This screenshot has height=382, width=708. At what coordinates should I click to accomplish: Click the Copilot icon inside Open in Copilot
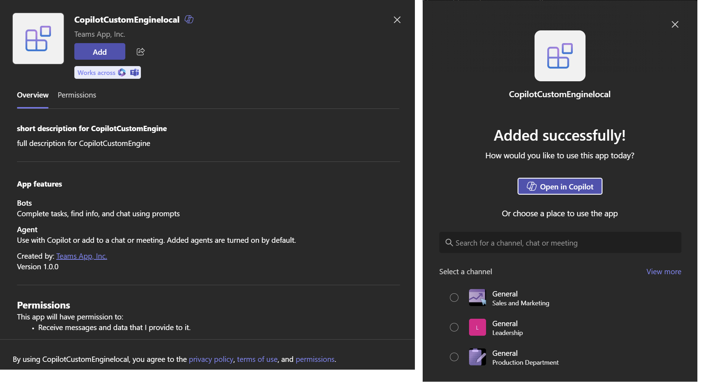pyautogui.click(x=531, y=186)
